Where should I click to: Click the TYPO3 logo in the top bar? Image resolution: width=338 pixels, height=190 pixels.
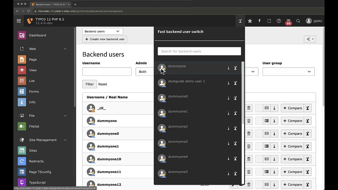coord(30,21)
